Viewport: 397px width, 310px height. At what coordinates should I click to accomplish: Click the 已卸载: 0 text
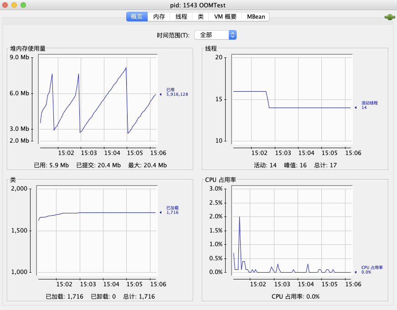103,297
